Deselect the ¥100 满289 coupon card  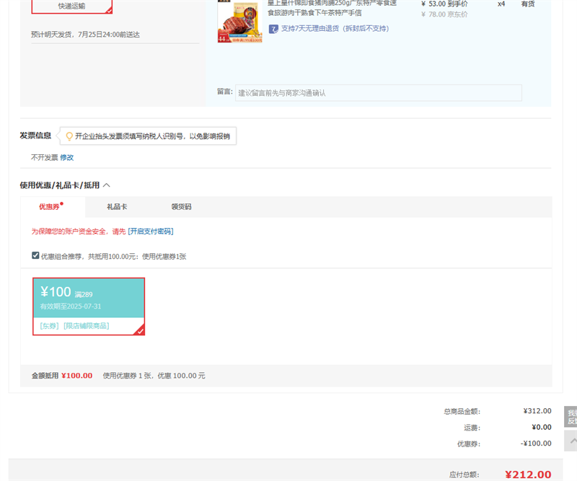point(89,306)
